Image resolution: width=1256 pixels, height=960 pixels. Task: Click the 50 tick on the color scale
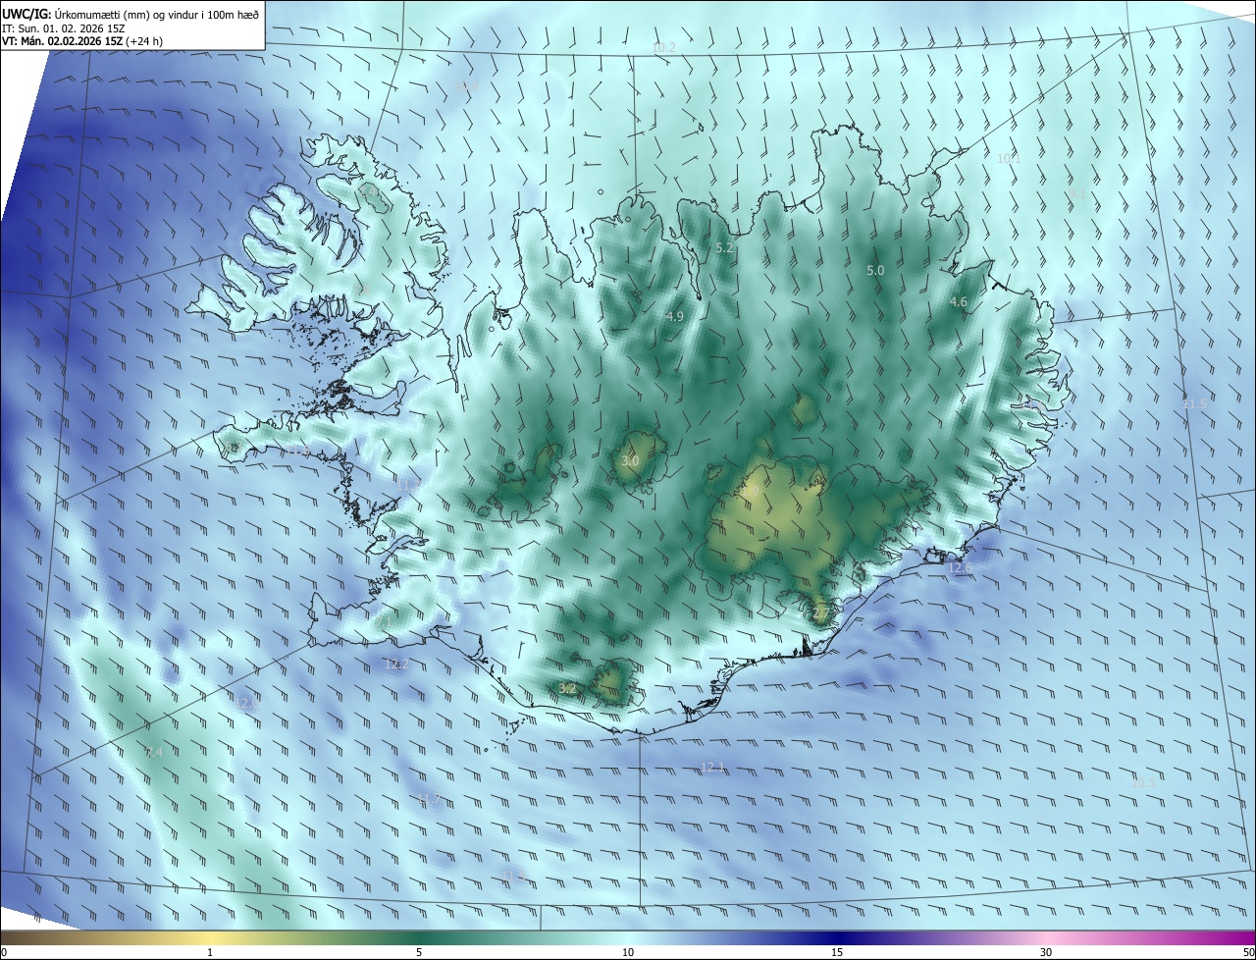coord(1248,952)
